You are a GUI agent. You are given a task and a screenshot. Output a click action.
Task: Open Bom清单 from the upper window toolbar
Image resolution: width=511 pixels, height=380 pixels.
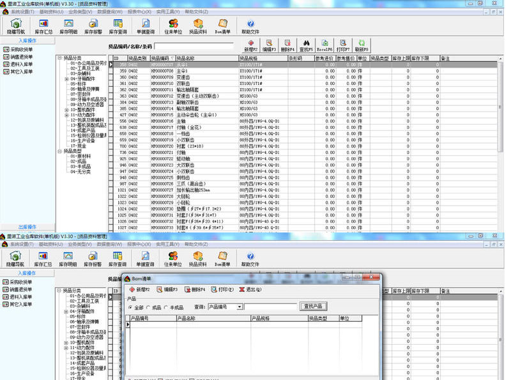pyautogui.click(x=222, y=26)
